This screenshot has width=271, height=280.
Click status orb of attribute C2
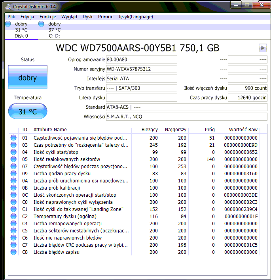pos(13,216)
